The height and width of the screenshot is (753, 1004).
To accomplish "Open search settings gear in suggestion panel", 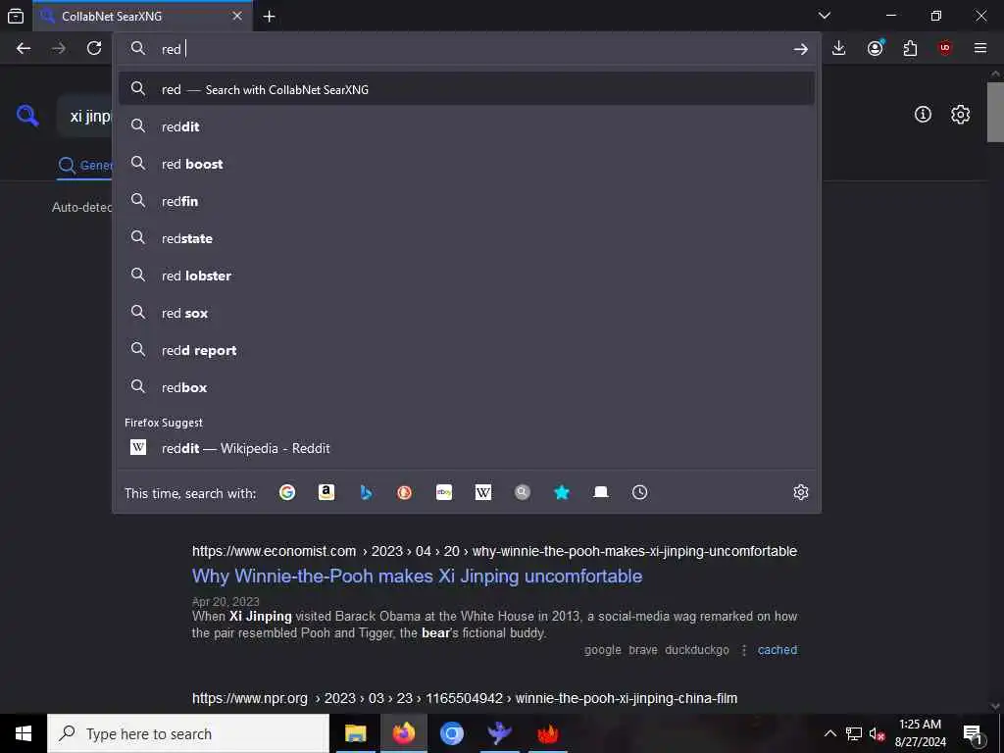I will (801, 492).
